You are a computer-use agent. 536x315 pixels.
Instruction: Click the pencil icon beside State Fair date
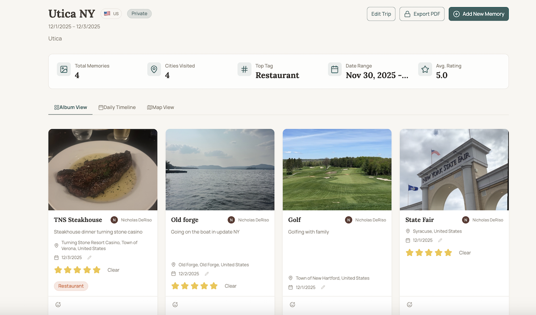440,240
